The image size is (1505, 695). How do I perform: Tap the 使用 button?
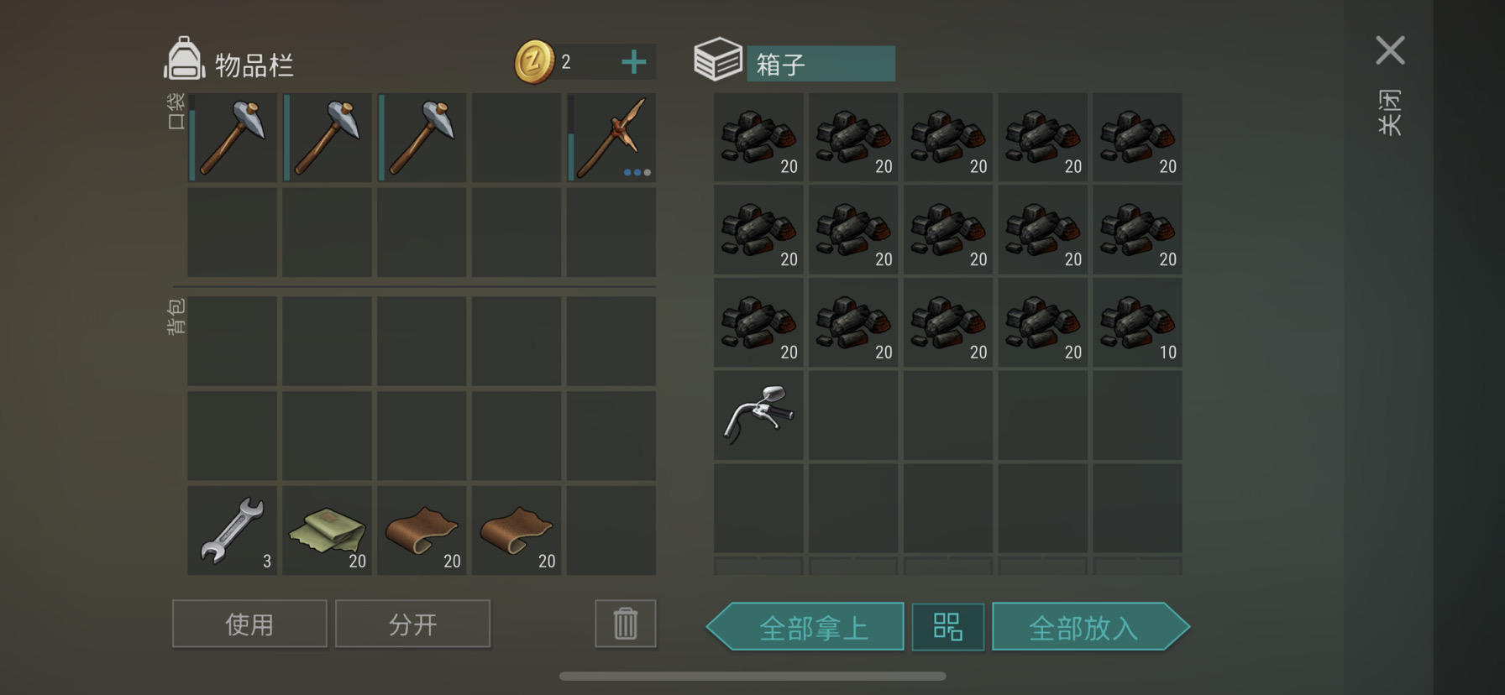(249, 624)
